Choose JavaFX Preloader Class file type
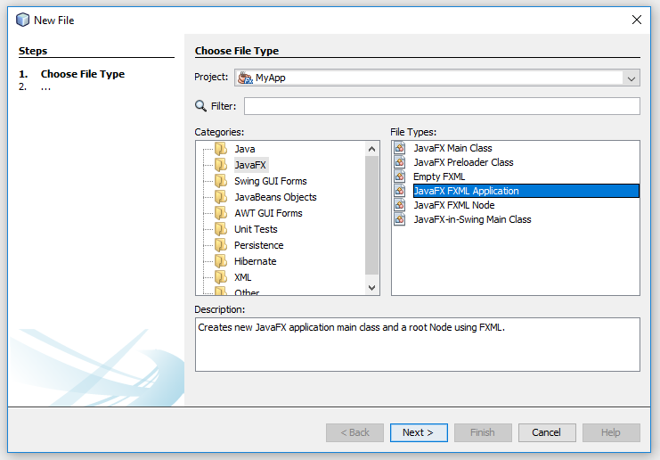 click(463, 162)
